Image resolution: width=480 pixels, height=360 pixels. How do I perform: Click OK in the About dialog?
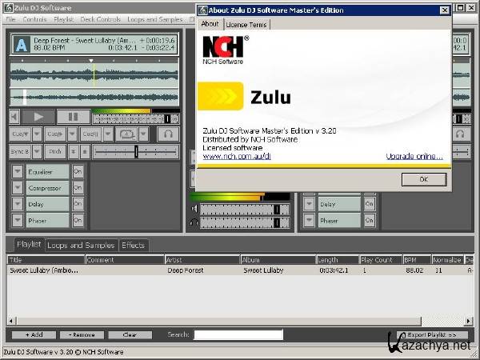tap(423, 179)
